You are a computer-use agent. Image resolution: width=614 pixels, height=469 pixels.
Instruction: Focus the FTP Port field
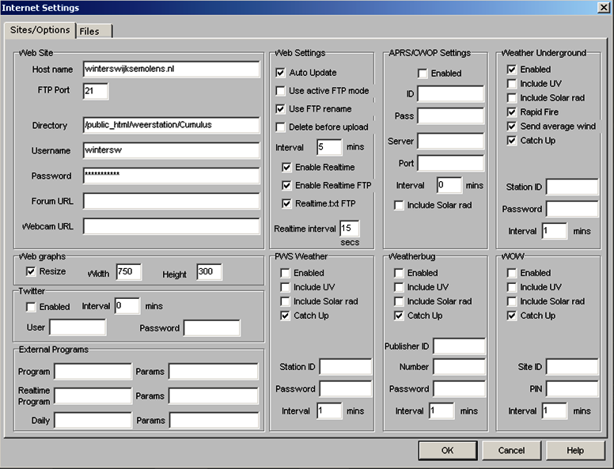click(95, 91)
